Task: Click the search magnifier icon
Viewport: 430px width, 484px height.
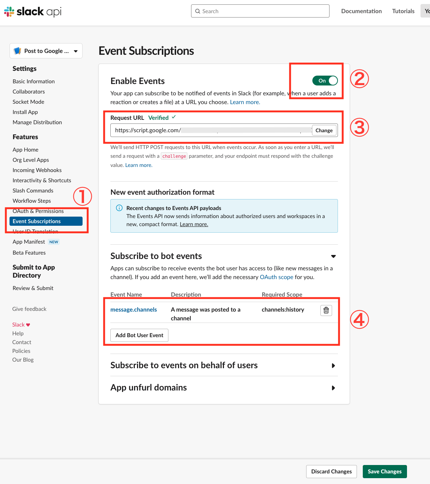Action: (x=198, y=11)
